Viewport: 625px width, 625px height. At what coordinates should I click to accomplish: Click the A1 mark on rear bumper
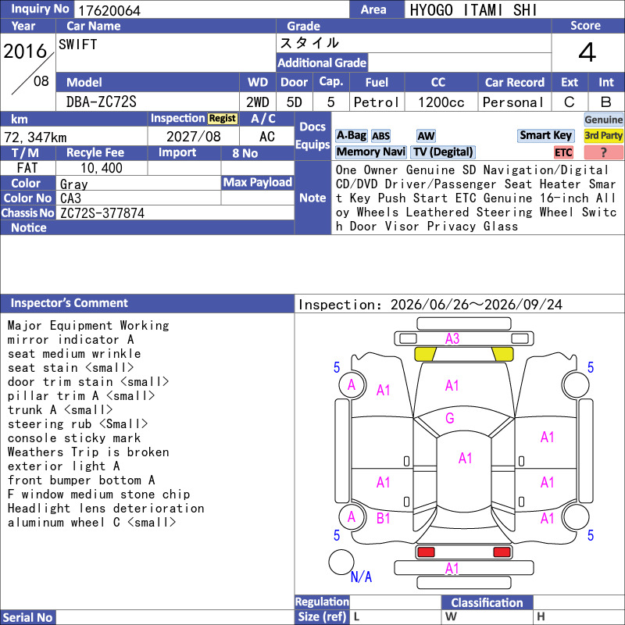coord(452,569)
